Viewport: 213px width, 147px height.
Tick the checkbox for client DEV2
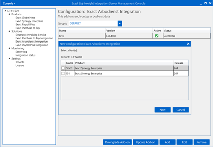coord(63,68)
